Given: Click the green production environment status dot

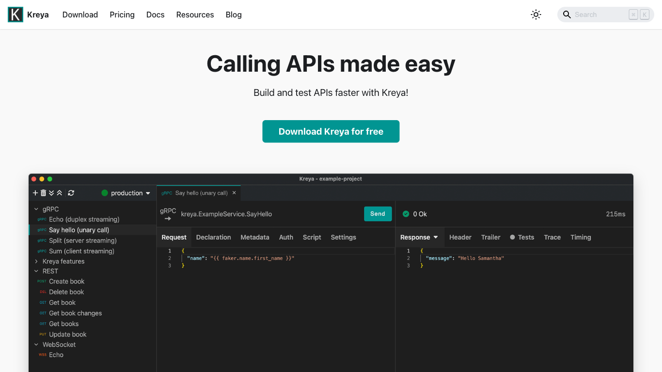Looking at the screenshot, I should [105, 193].
